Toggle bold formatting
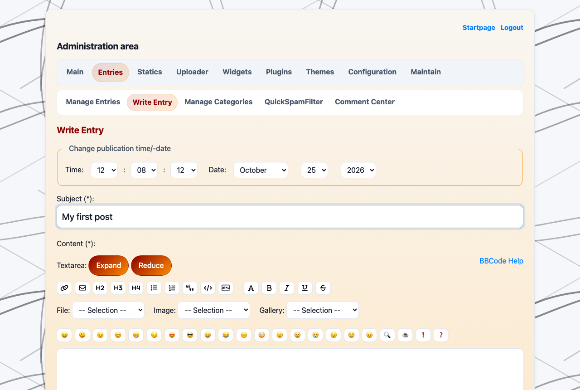The image size is (580, 390). tap(269, 288)
